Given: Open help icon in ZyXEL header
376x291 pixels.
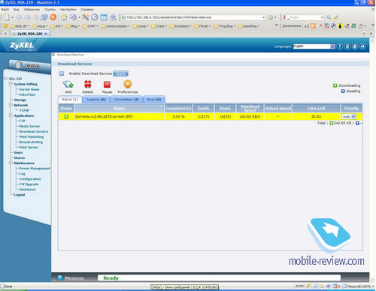Looking at the screenshot, I should pos(340,46).
